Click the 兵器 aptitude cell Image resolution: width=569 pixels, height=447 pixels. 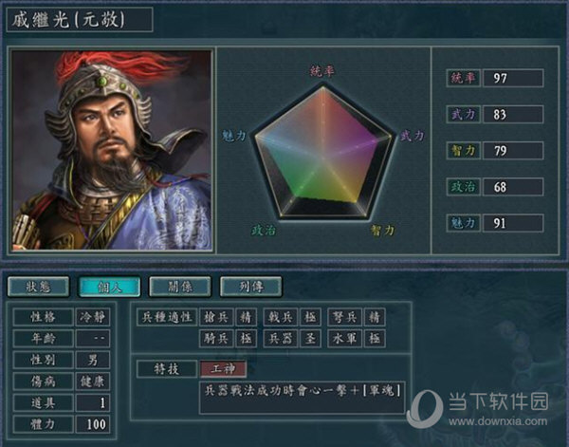[281, 339]
